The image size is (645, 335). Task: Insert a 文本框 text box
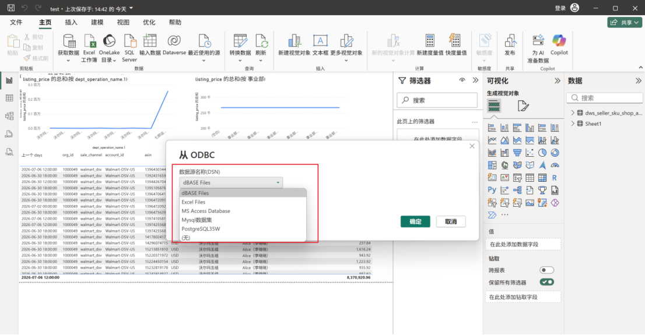point(320,45)
